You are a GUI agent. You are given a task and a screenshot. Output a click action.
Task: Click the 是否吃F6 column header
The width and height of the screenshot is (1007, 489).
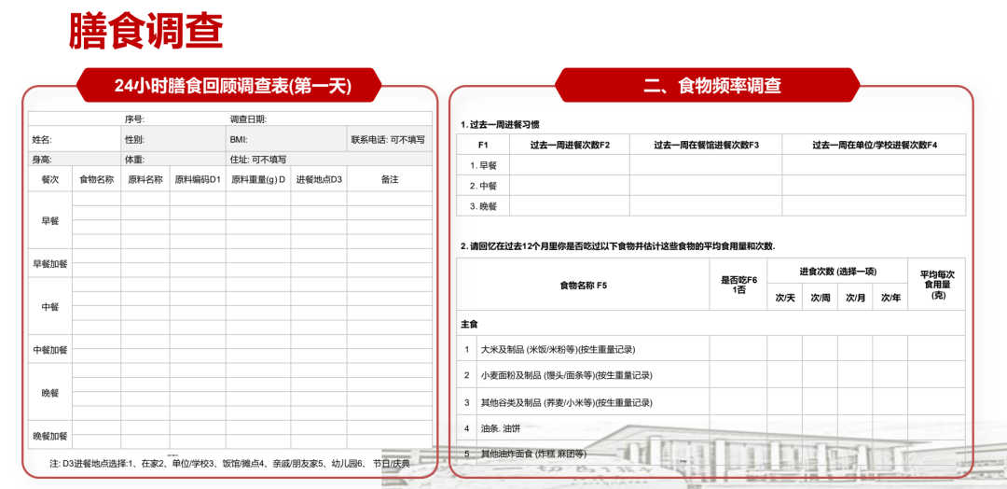point(738,284)
